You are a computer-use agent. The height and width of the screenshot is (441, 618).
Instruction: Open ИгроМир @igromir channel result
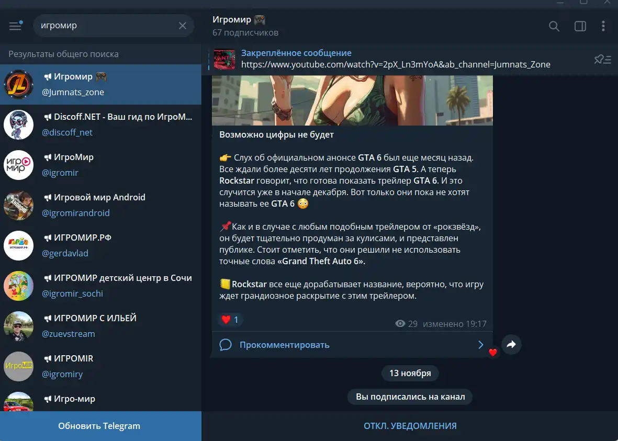coord(100,165)
